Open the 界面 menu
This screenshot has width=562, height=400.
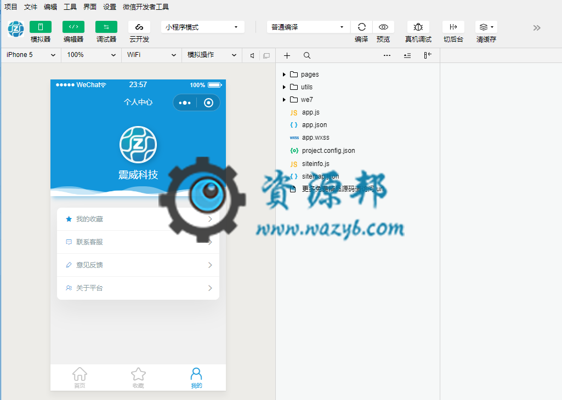(x=89, y=7)
